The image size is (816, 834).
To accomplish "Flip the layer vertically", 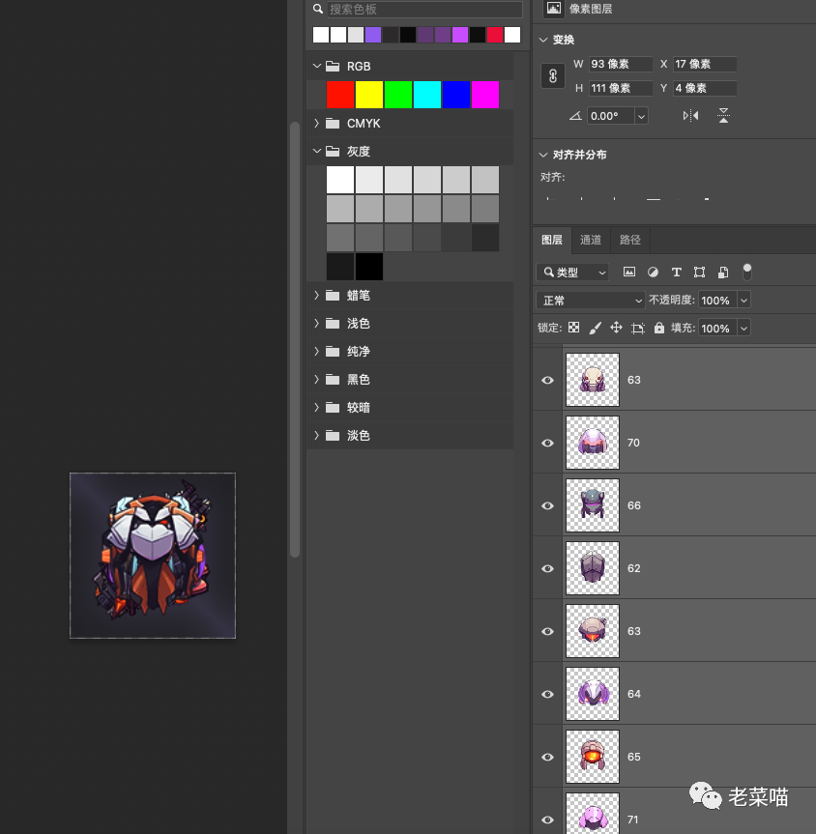I will 723,115.
